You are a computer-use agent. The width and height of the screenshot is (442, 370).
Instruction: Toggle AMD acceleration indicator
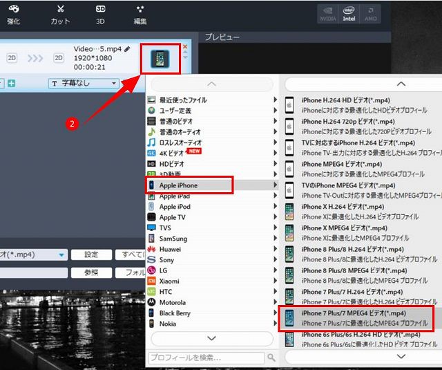click(370, 14)
